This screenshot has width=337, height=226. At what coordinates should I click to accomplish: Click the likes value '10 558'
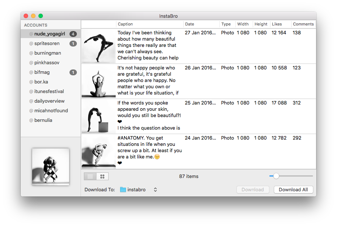point(279,68)
